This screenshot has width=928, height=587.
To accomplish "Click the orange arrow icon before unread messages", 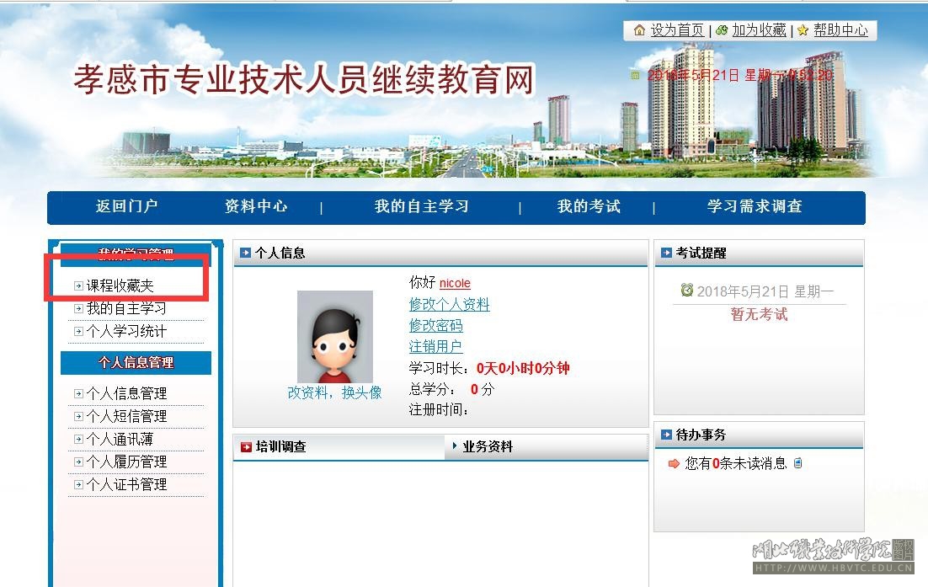I will point(673,463).
